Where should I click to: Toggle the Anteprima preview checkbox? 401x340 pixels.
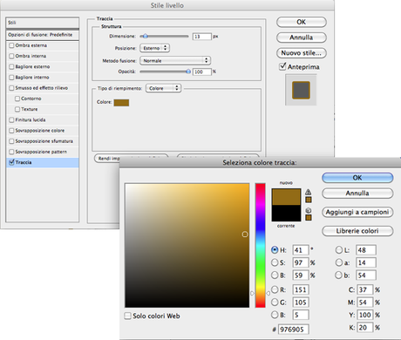coord(282,66)
